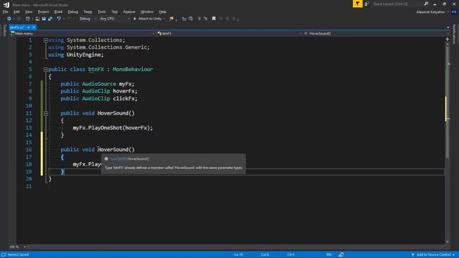The image size is (459, 258).
Task: Click the Undo toolbar icon
Action: click(x=59, y=19)
